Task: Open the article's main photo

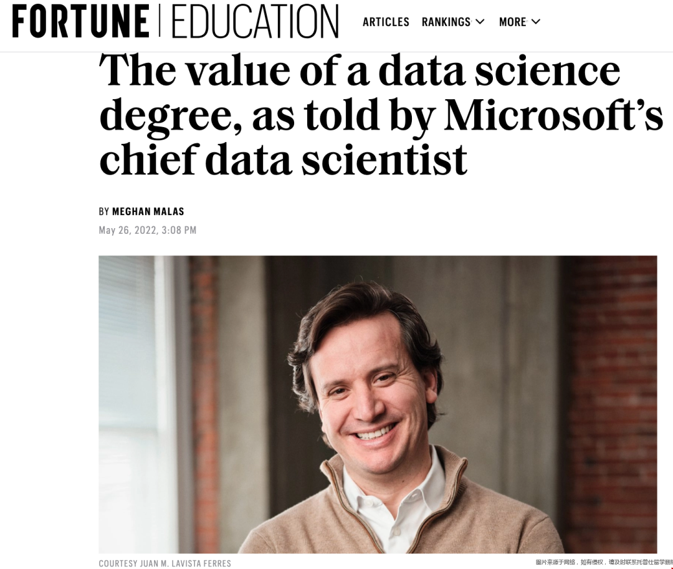Action: pyautogui.click(x=378, y=404)
